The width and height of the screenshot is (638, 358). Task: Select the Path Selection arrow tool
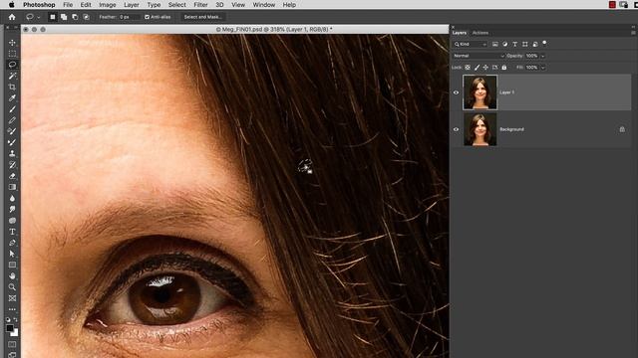[x=12, y=254]
